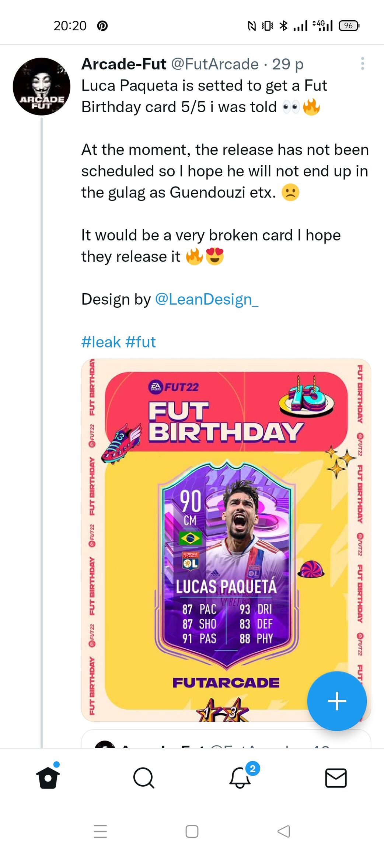Viewport: 384px width, 855px height.
Task: Open the tweet's three-dot overflow menu
Action: (x=363, y=64)
